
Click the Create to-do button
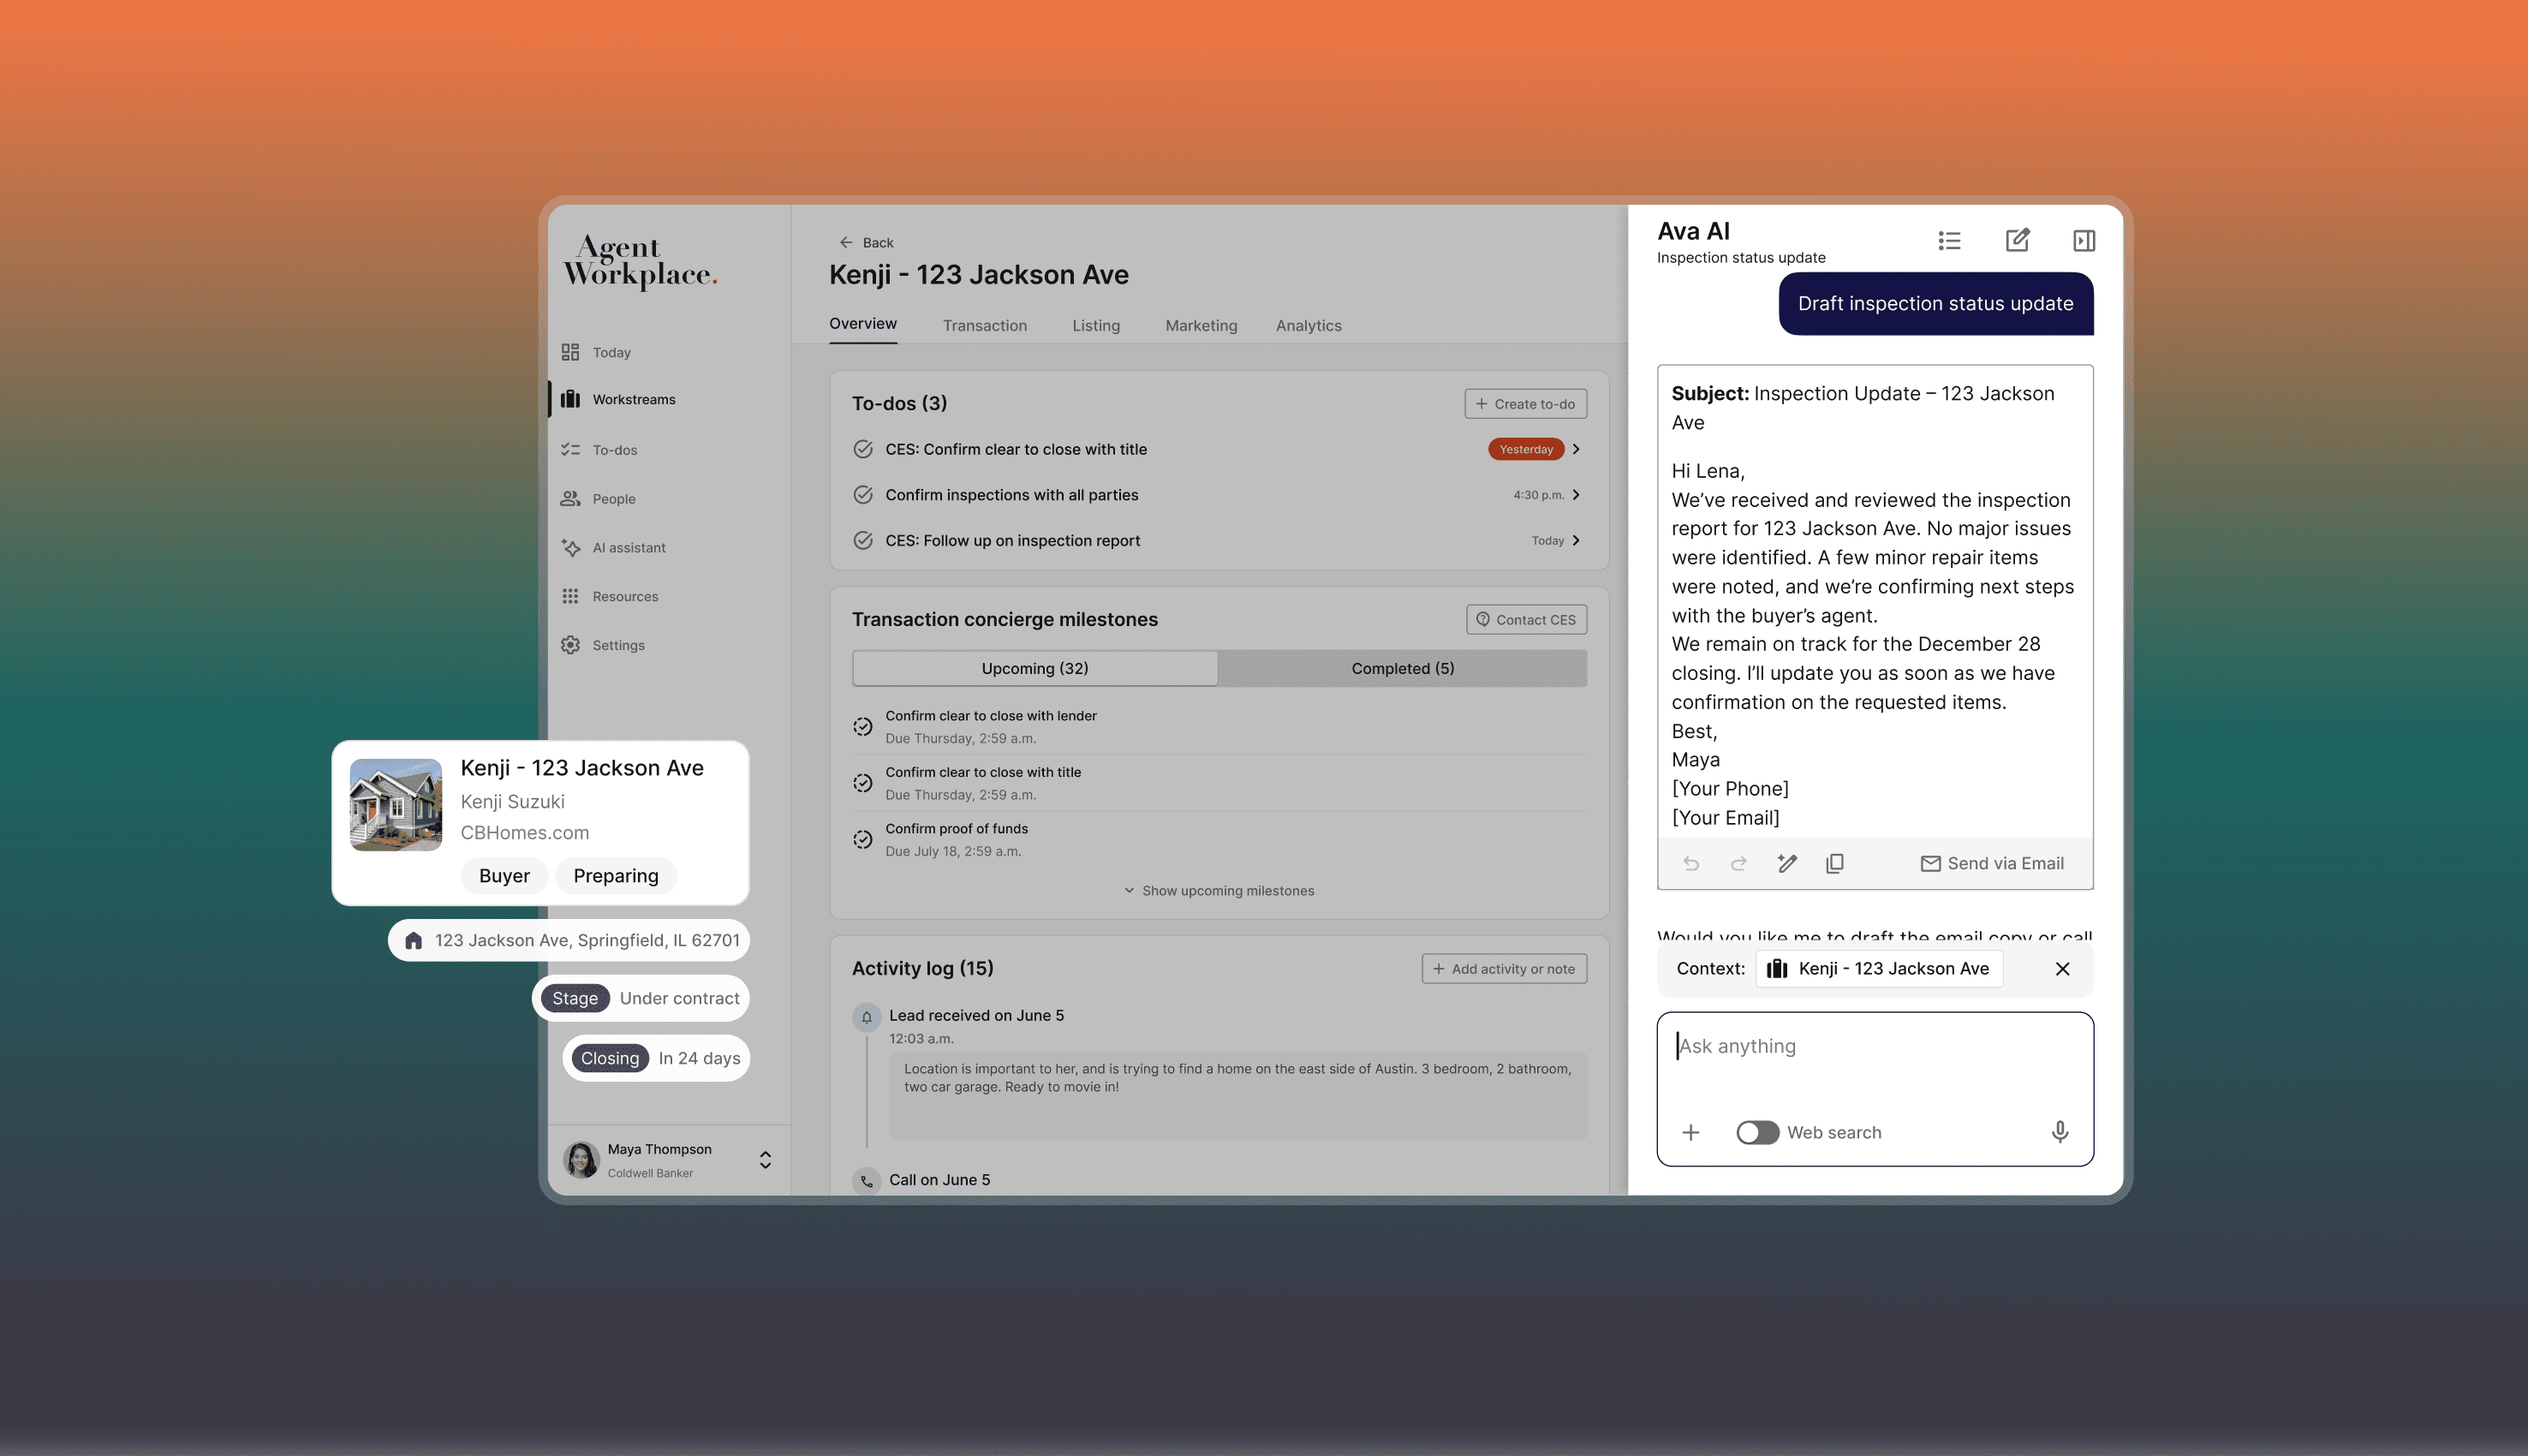(x=1525, y=404)
